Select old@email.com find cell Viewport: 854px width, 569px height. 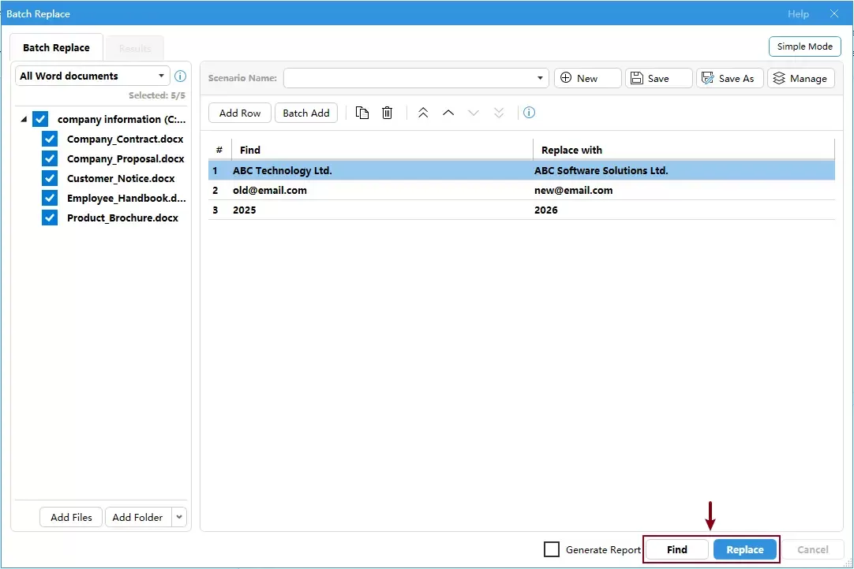click(x=381, y=191)
